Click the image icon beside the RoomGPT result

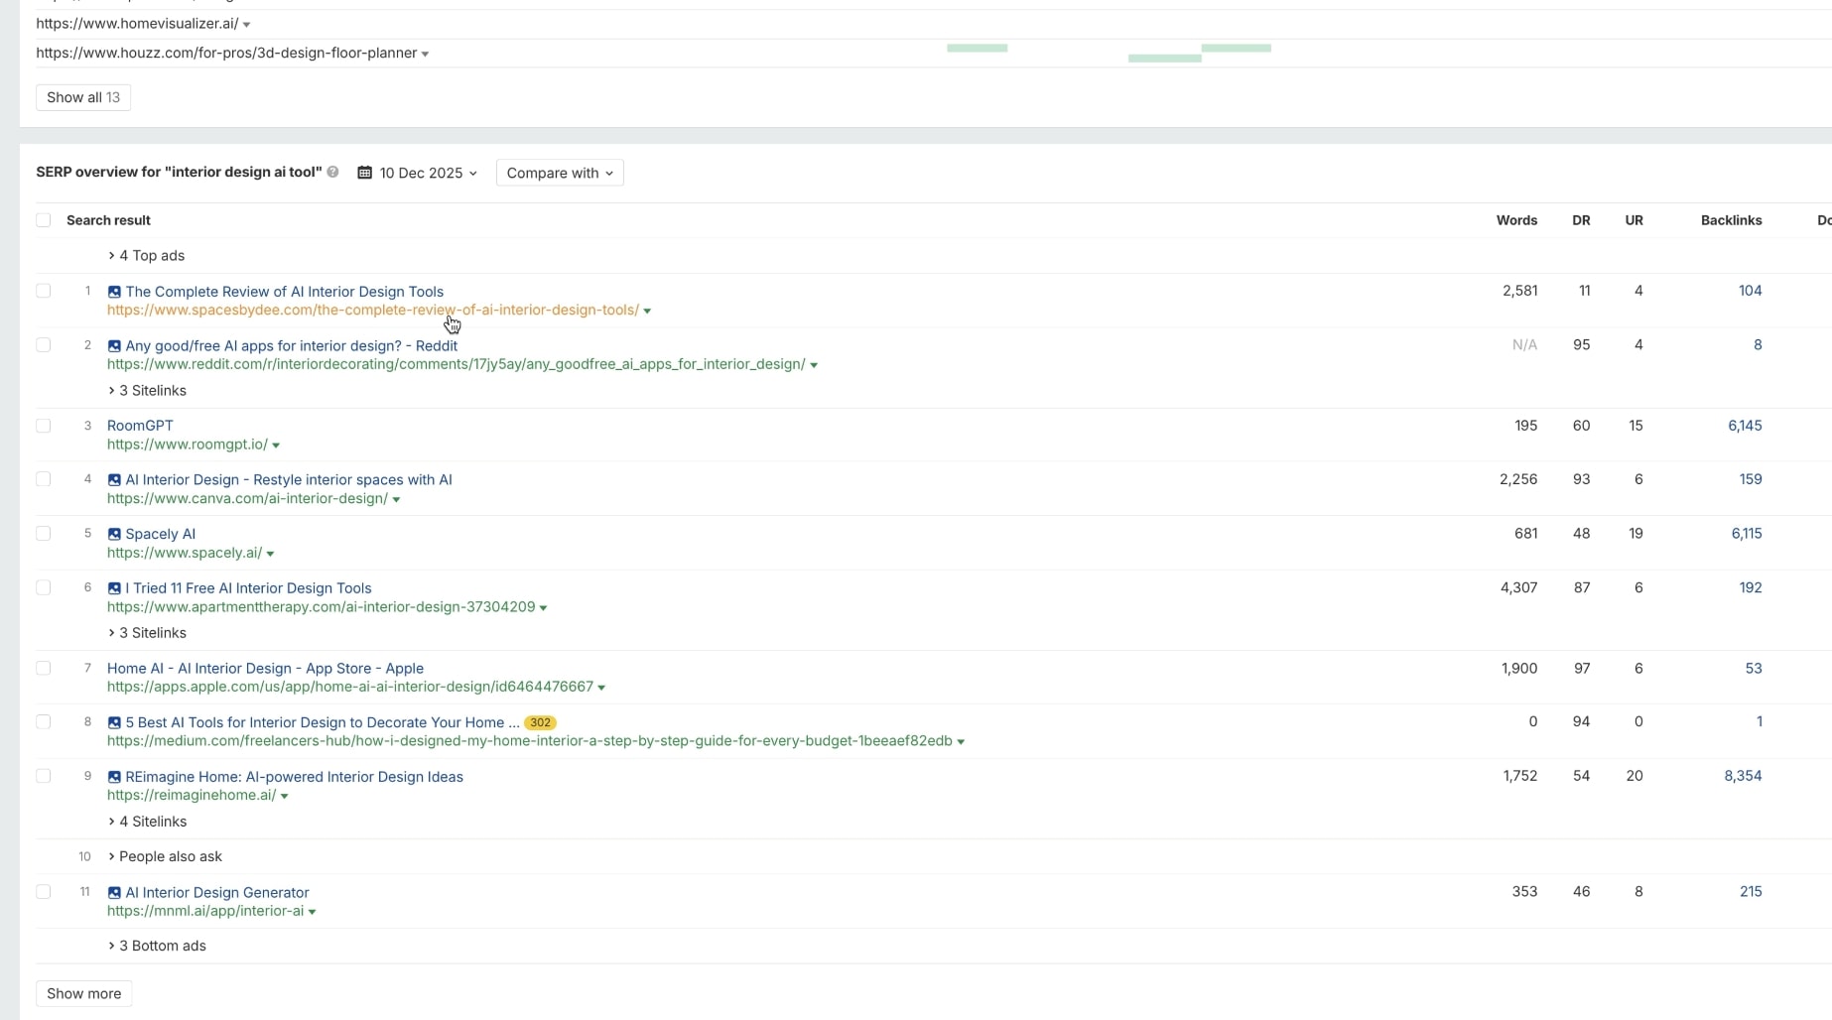[x=114, y=426]
